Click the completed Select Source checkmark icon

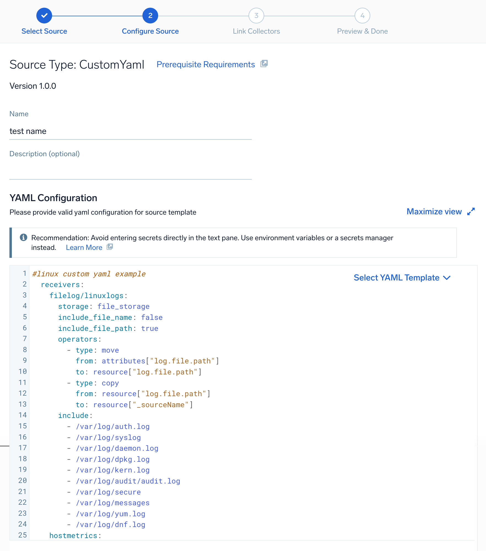click(x=44, y=16)
